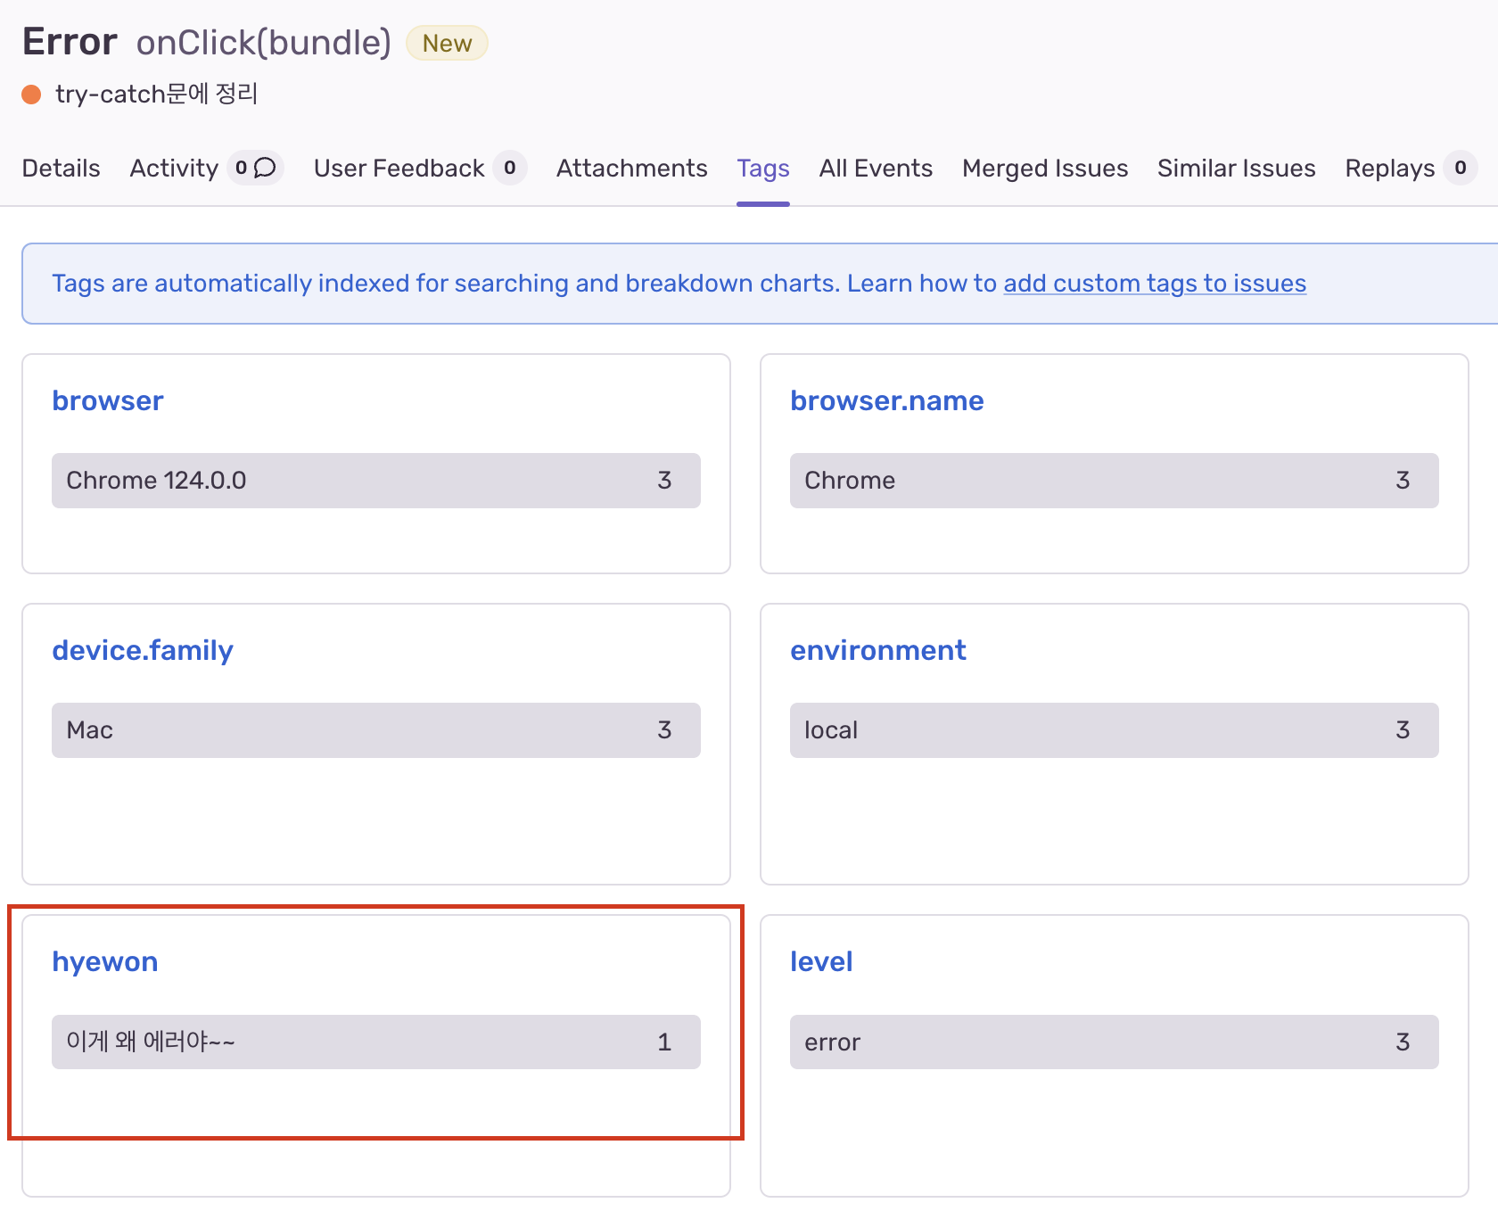The image size is (1498, 1211).
Task: Open the browser.name tag heading
Action: (886, 400)
